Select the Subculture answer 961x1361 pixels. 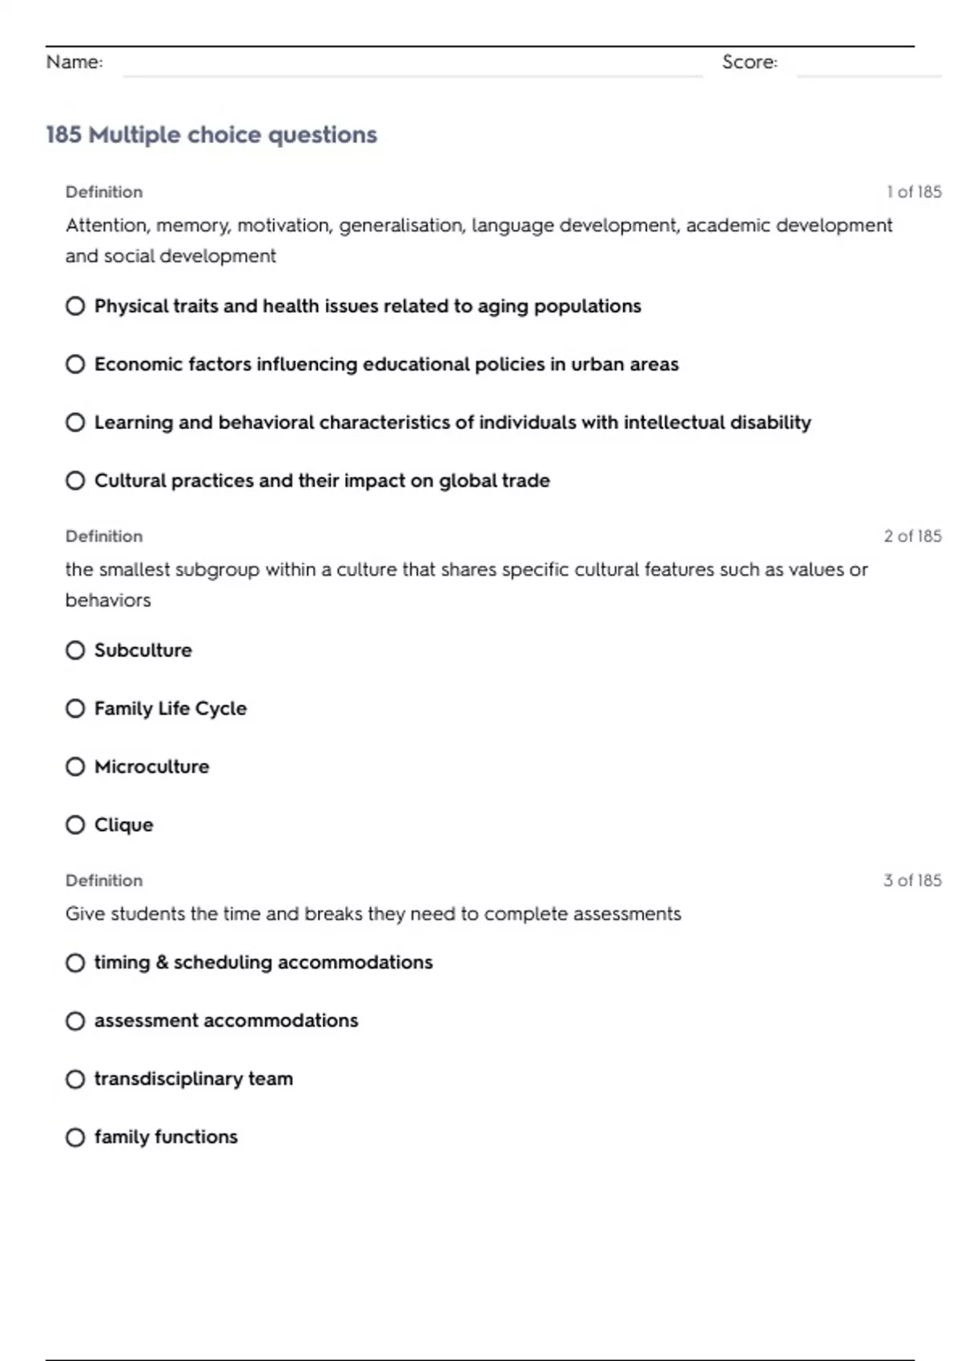[75, 651]
